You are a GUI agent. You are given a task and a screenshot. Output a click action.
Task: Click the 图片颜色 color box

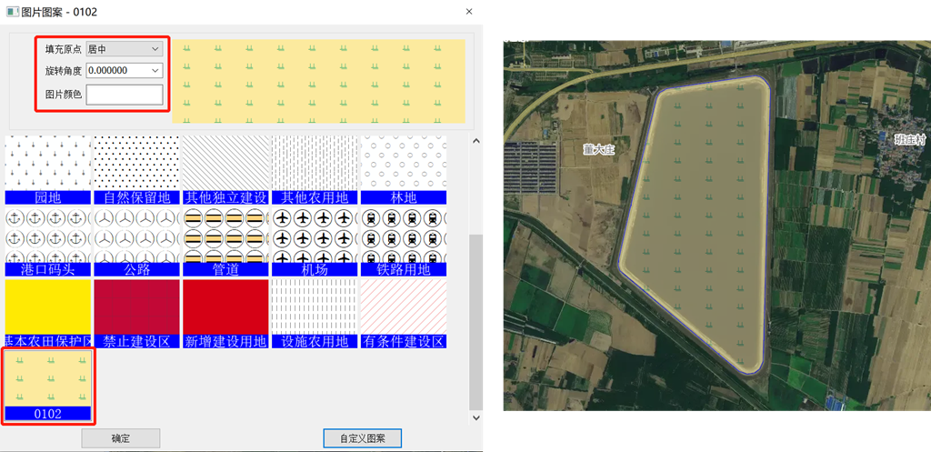124,94
